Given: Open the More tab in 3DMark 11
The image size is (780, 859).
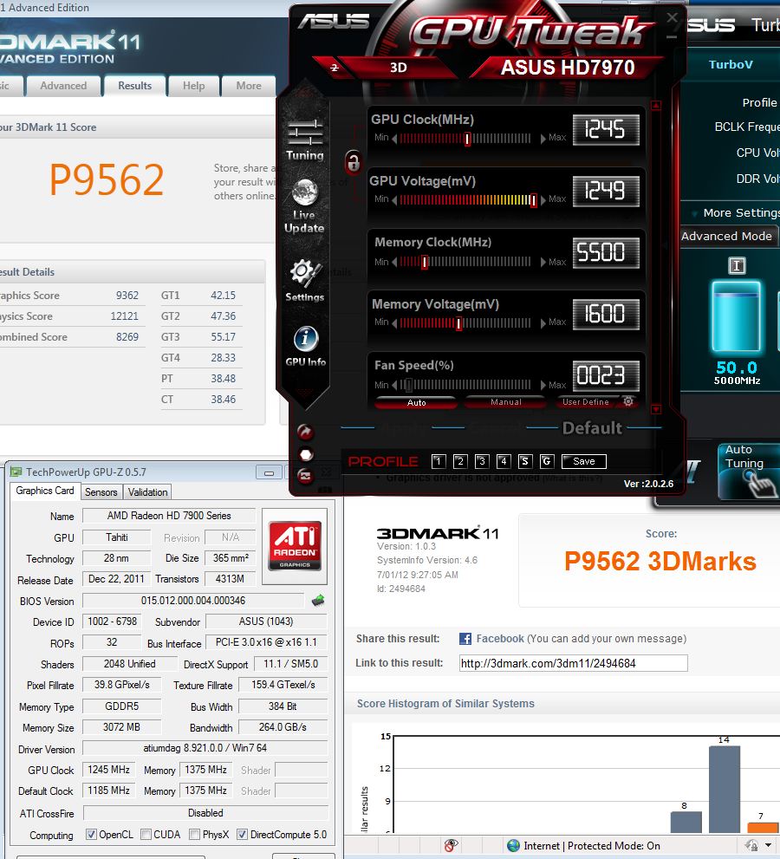Looking at the screenshot, I should click(x=249, y=86).
